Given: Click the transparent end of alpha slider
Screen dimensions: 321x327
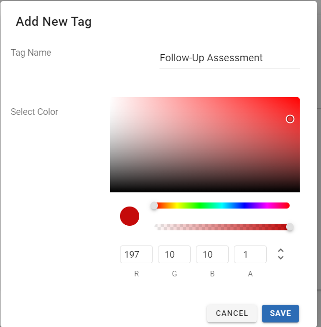Looking at the screenshot, I should coord(157,227).
